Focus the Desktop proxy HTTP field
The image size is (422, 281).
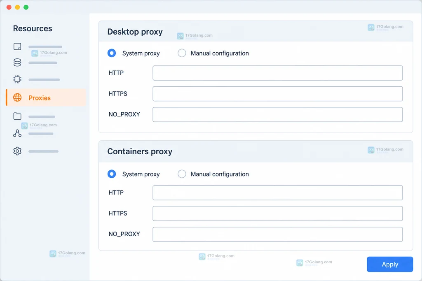278,73
